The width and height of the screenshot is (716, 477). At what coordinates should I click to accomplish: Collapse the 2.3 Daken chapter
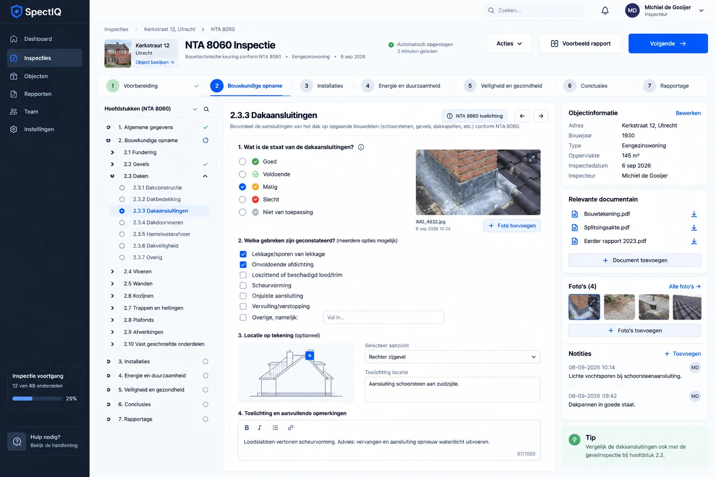click(x=205, y=176)
